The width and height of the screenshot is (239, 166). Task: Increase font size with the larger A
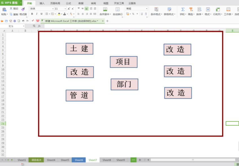pyautogui.click(x=69, y=9)
